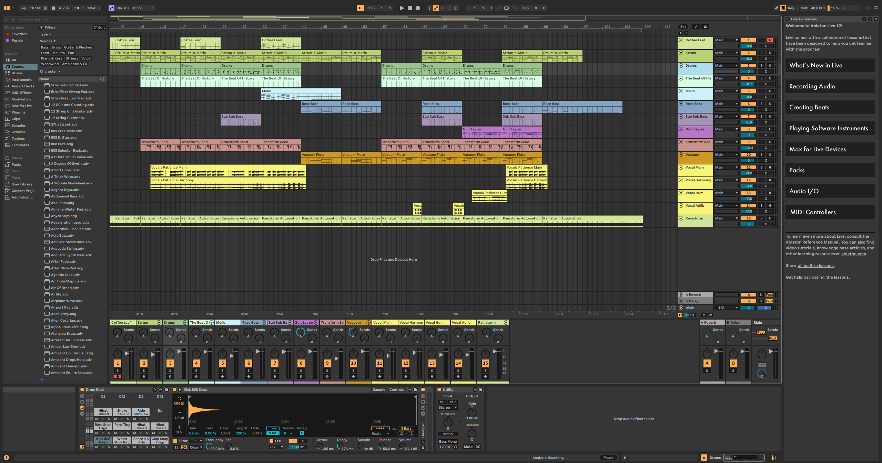This screenshot has width=882, height=463.
Task: Open the Controls tab in Simpler
Action: pos(396,390)
